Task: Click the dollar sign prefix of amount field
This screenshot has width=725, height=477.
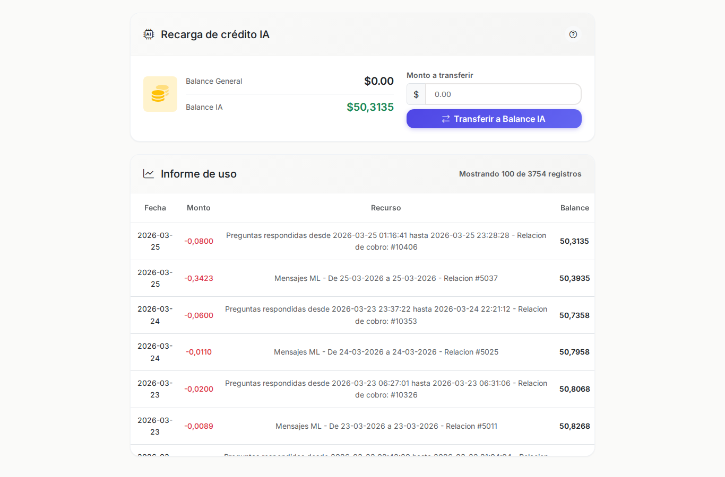Action: [416, 94]
